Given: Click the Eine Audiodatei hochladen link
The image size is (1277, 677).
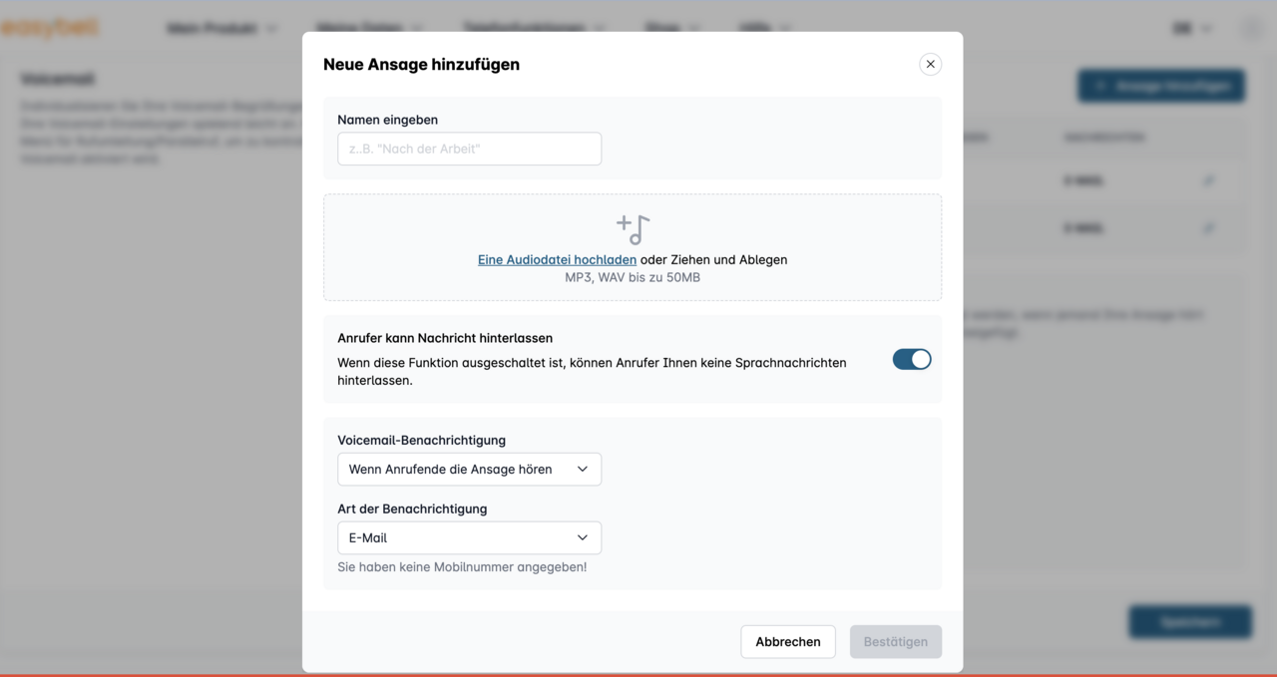Looking at the screenshot, I should [557, 259].
